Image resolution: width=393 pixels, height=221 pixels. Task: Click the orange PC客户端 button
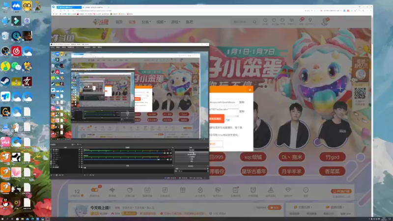coord(341,191)
